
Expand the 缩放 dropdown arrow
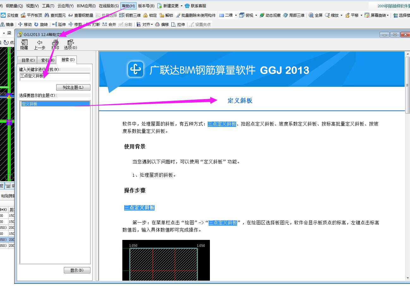[x=341, y=15]
